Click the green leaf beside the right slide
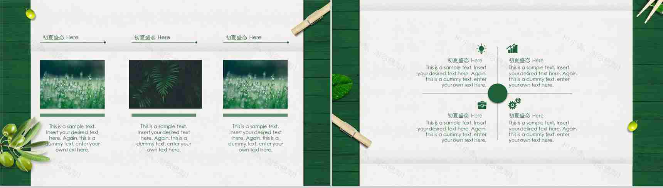 click(342, 87)
